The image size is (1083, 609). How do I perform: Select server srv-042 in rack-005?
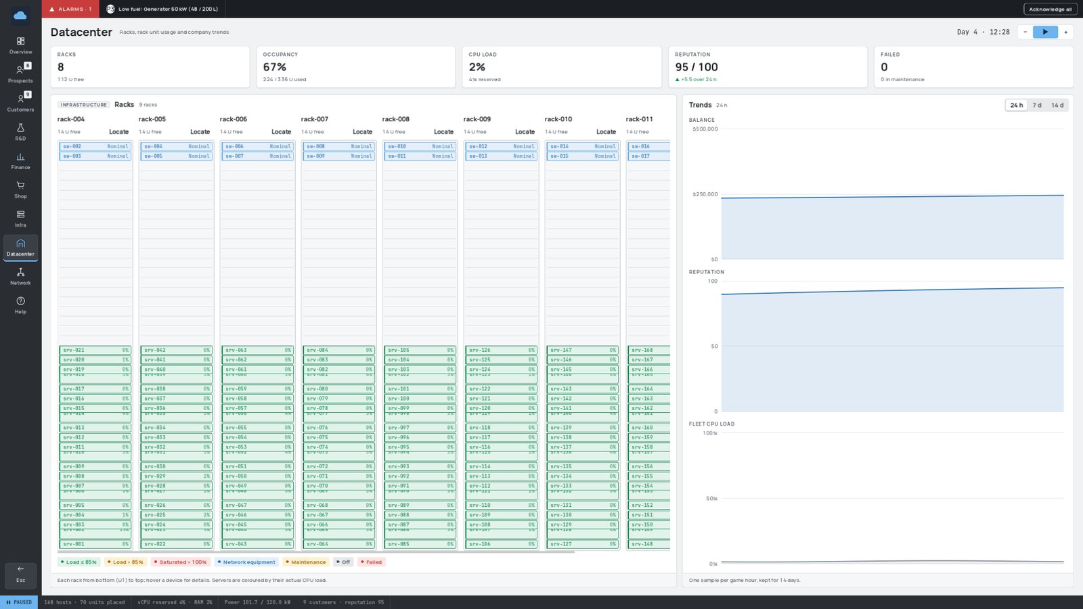pyautogui.click(x=177, y=350)
